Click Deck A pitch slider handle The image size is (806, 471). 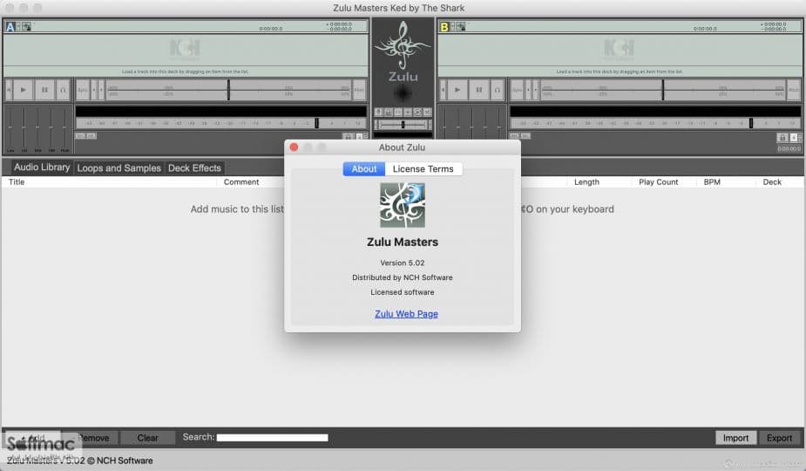(229, 90)
